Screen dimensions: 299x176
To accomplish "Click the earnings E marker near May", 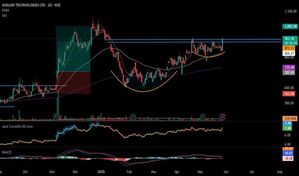I will (202, 117).
